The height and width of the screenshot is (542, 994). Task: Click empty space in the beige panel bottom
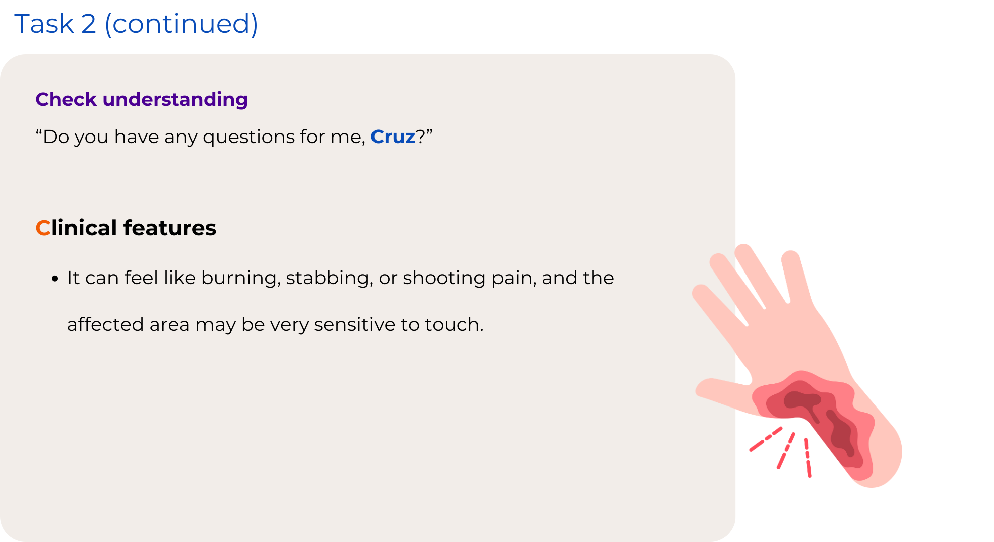[x=351, y=477]
